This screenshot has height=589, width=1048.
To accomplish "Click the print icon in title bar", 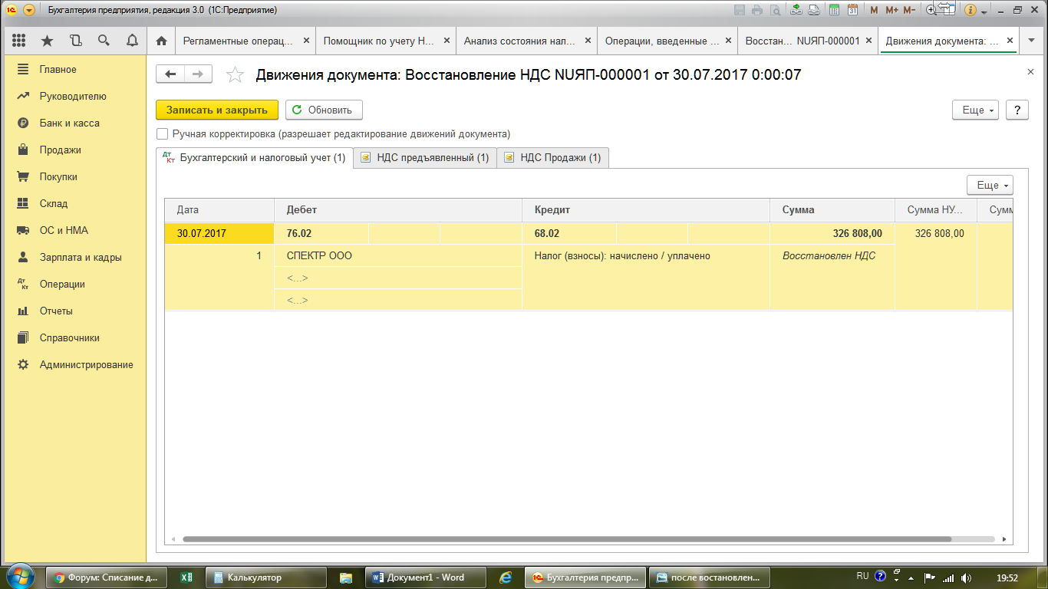I will pyautogui.click(x=757, y=10).
